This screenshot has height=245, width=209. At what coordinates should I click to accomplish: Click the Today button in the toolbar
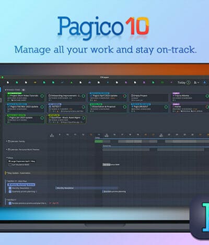(181, 82)
